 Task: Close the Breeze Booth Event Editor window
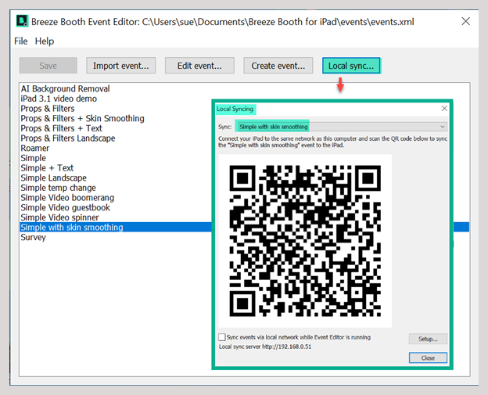(x=465, y=21)
